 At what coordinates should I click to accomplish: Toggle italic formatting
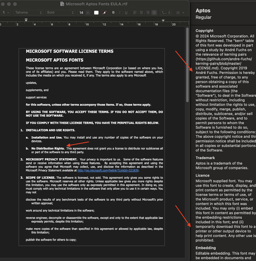(x=120, y=12)
